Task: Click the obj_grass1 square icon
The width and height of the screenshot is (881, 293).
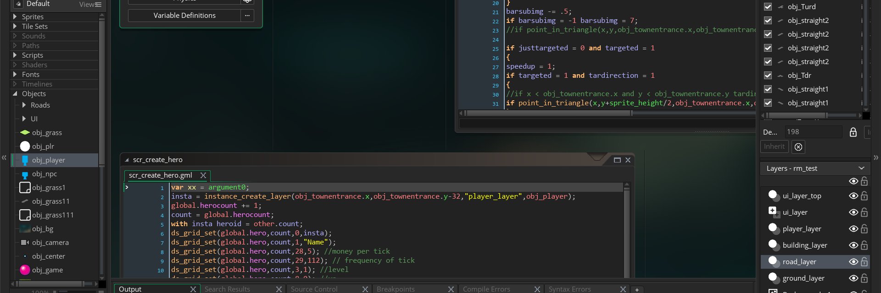Action: coord(25,187)
